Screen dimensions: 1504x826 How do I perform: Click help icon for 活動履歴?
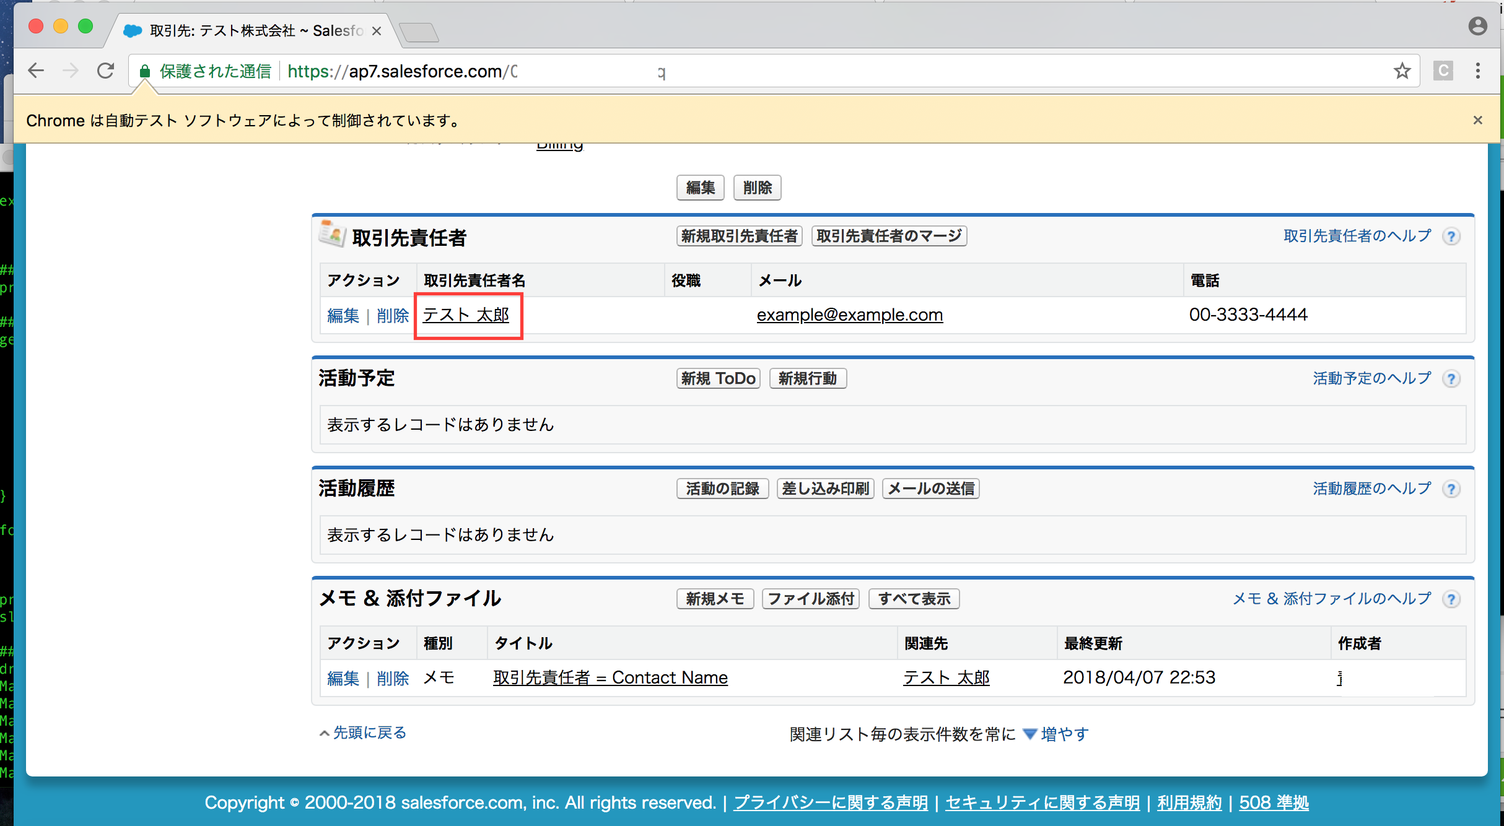coord(1451,489)
